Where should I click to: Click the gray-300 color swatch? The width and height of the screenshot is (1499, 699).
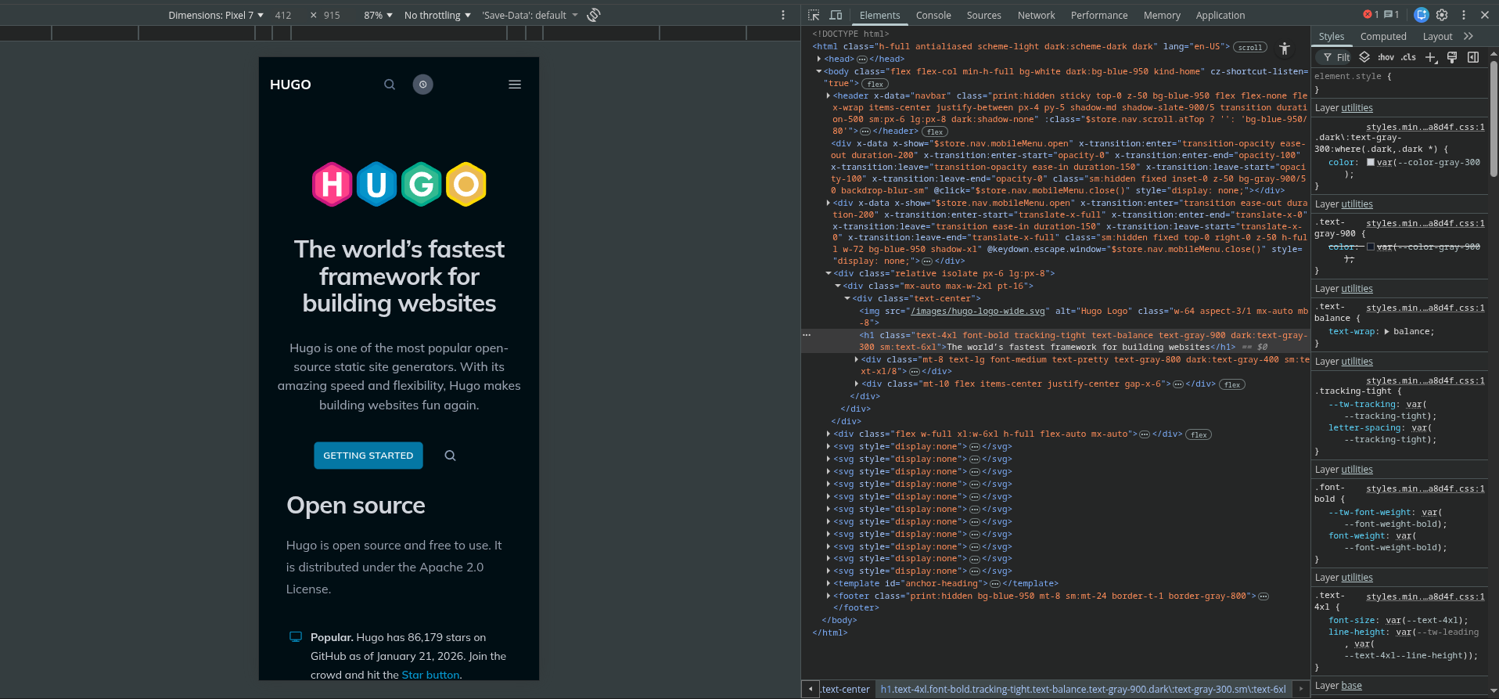pyautogui.click(x=1370, y=163)
